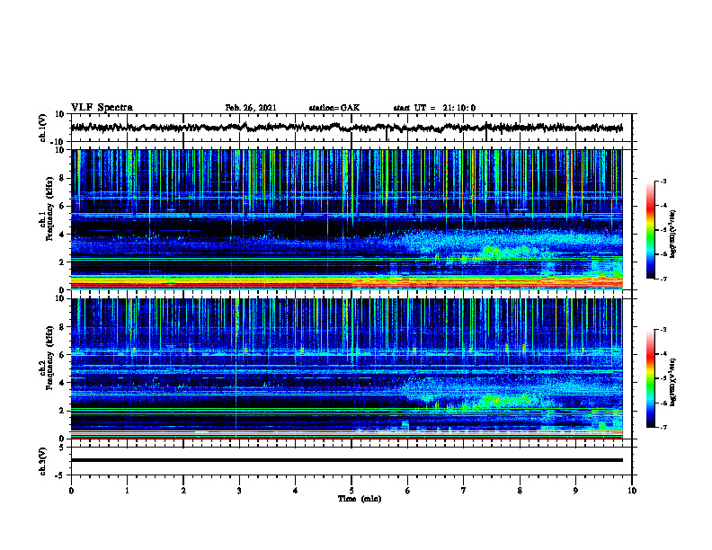
Task: Click the "Time (min)" axis title
Action: tap(360, 499)
